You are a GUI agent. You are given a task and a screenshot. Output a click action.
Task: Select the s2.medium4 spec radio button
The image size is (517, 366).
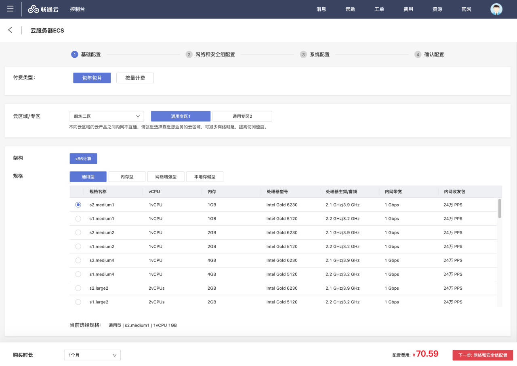[78, 260]
